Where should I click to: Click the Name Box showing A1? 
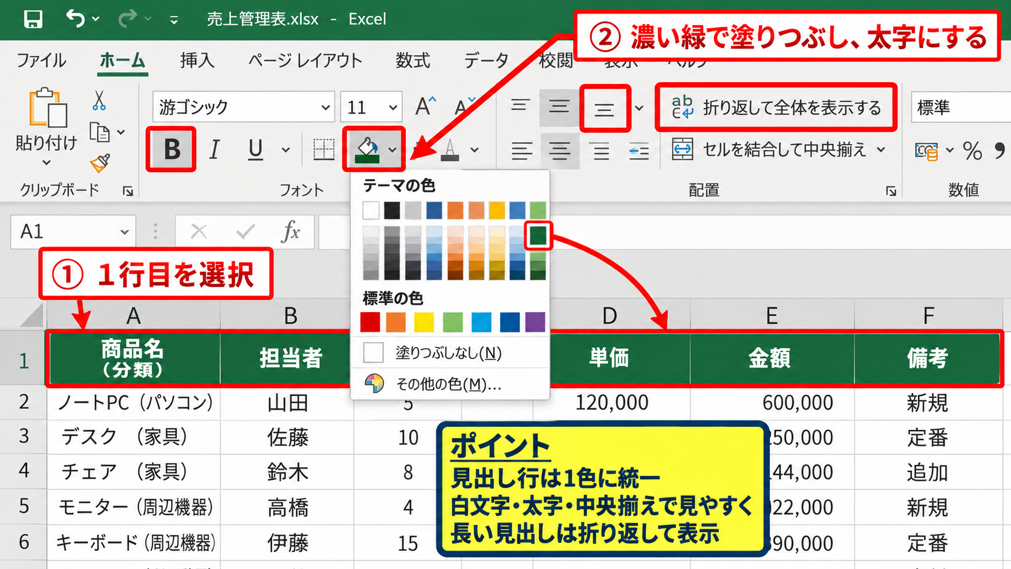pos(73,232)
